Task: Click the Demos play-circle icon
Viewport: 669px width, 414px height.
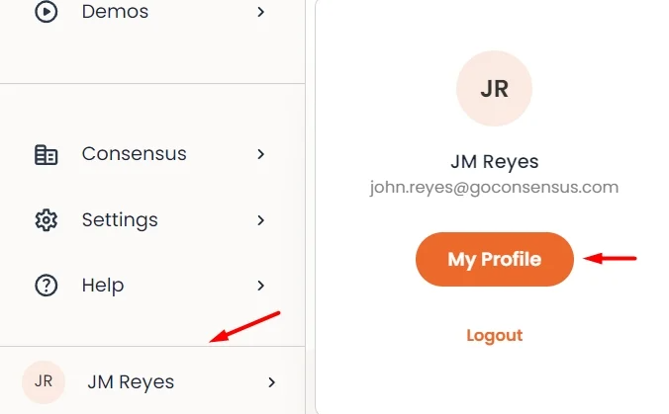Action: (46, 12)
